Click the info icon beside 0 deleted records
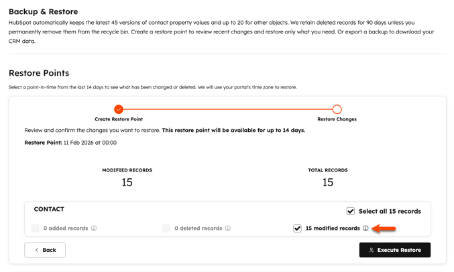 pos(228,228)
